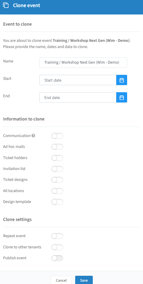Enable Design template cloning
The image size is (143, 284).
[x=57, y=202]
